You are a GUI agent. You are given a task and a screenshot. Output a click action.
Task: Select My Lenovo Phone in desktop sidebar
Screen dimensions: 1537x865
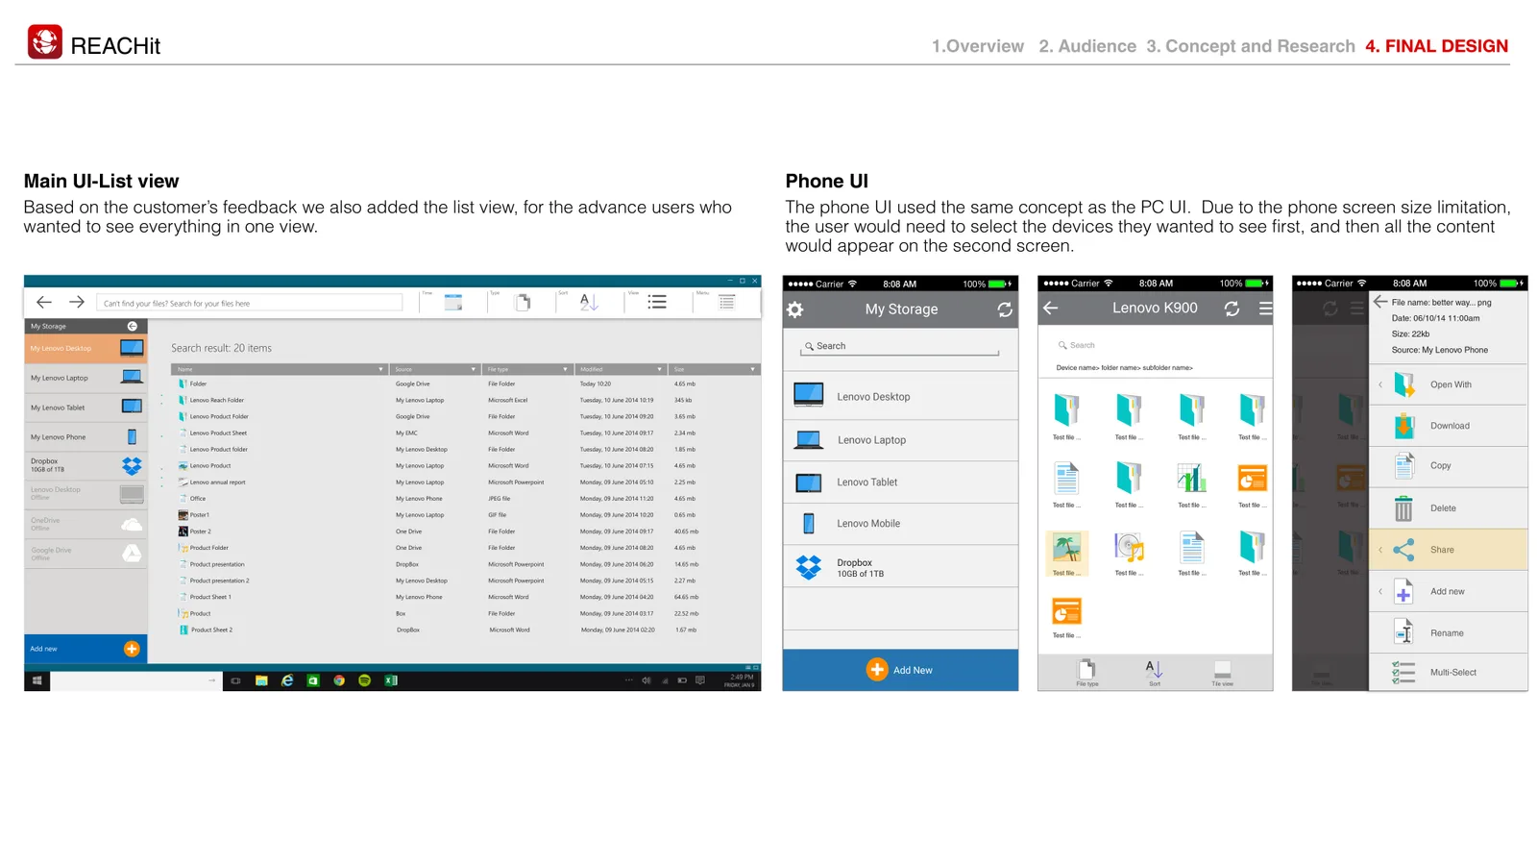(85, 437)
